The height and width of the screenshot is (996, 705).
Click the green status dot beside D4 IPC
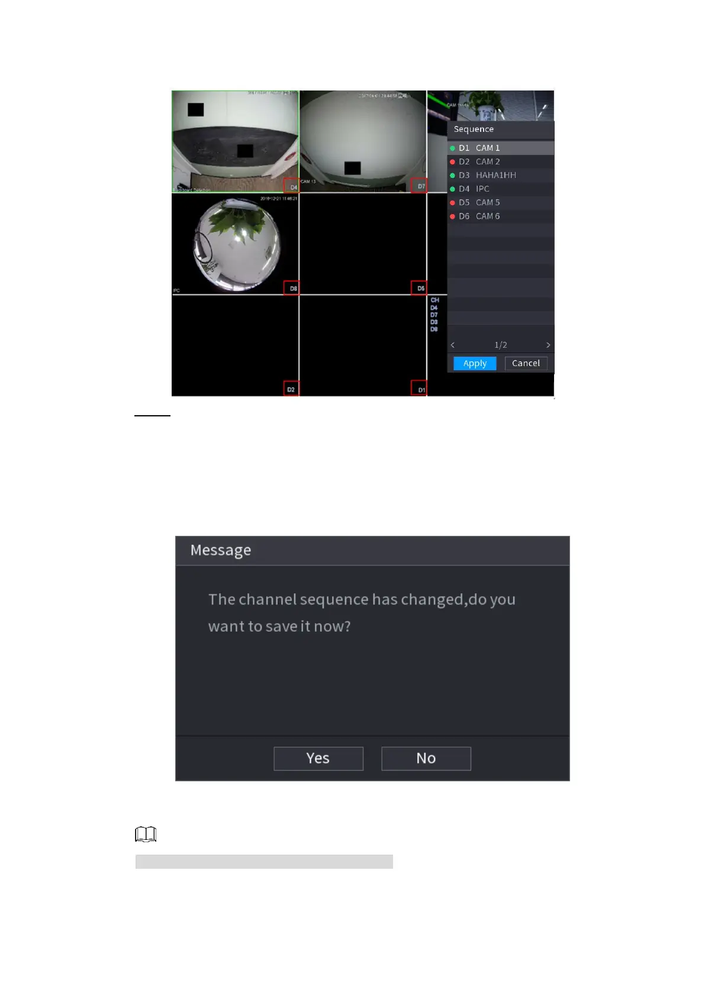452,189
